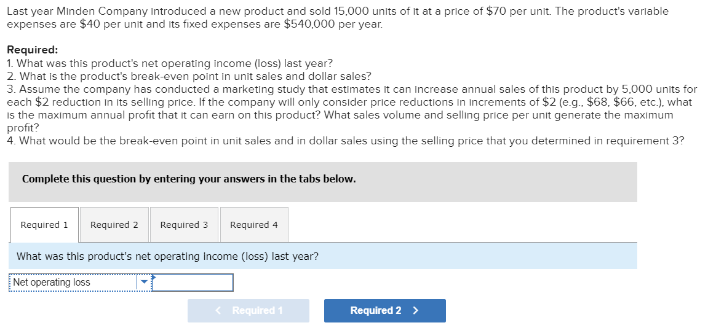Click the blue Required 2 next button
The width and height of the screenshot is (716, 336).
pos(384,311)
